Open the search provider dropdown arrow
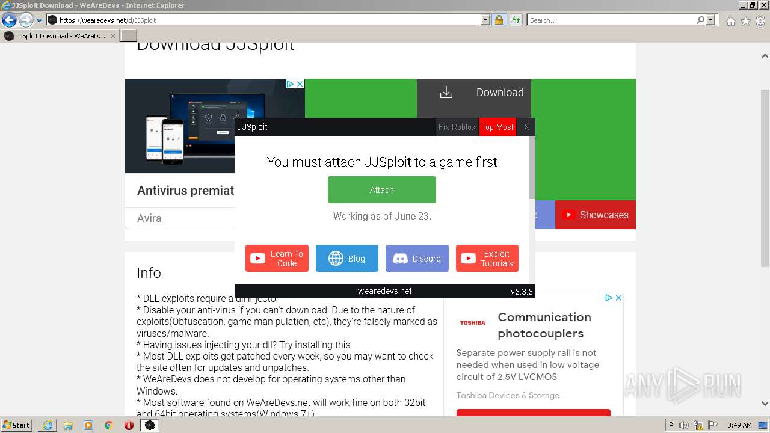 [710, 20]
